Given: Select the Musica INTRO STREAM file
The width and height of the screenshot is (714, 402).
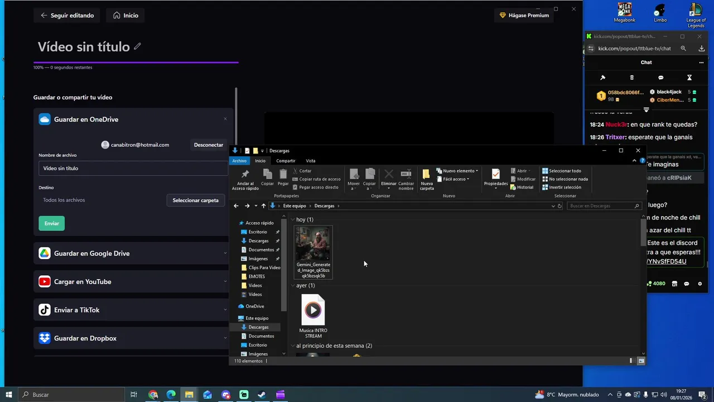Looking at the screenshot, I should pos(313,316).
